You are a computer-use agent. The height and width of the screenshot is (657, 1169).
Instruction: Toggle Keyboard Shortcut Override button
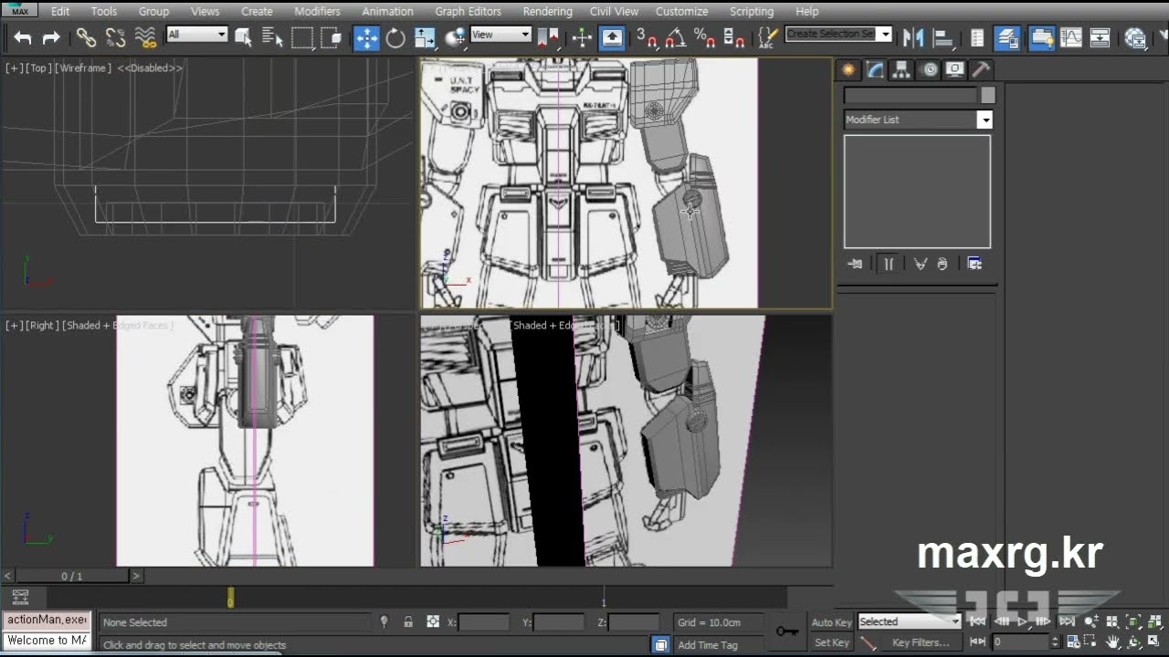tap(612, 37)
